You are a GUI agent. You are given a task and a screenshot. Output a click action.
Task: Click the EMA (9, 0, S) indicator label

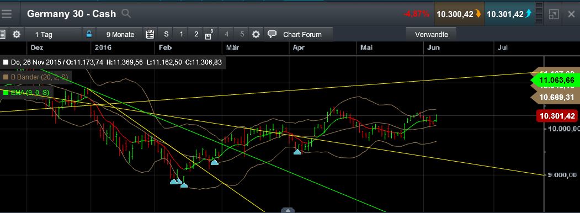coord(26,93)
